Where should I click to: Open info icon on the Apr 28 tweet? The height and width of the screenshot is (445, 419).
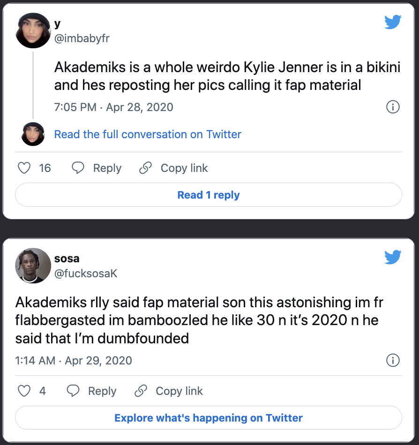[393, 107]
